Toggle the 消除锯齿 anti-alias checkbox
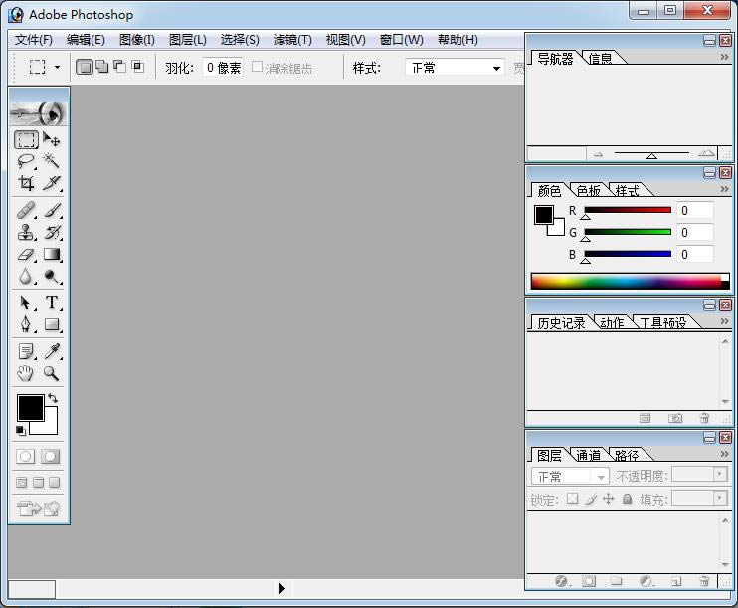 (x=257, y=67)
